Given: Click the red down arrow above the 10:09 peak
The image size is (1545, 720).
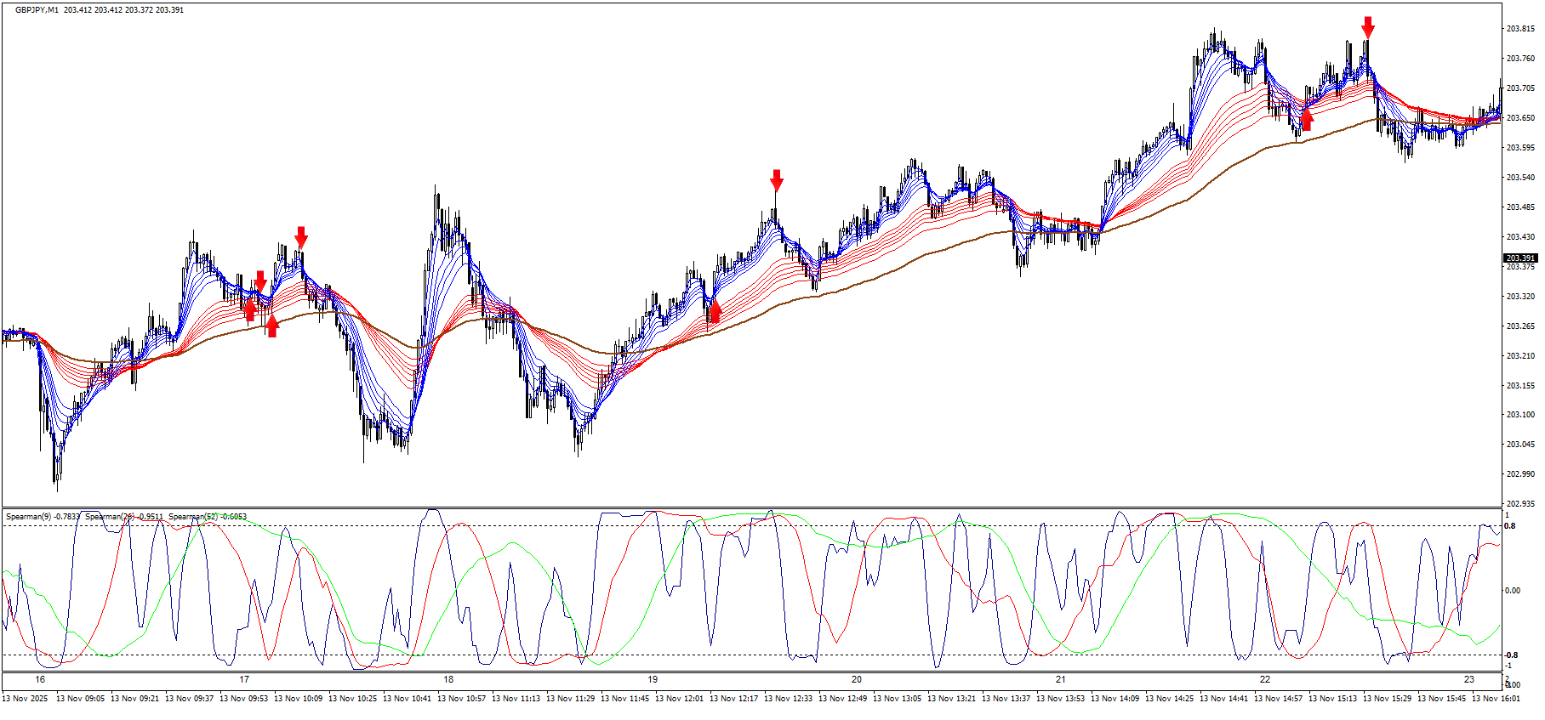Looking at the screenshot, I should [301, 237].
